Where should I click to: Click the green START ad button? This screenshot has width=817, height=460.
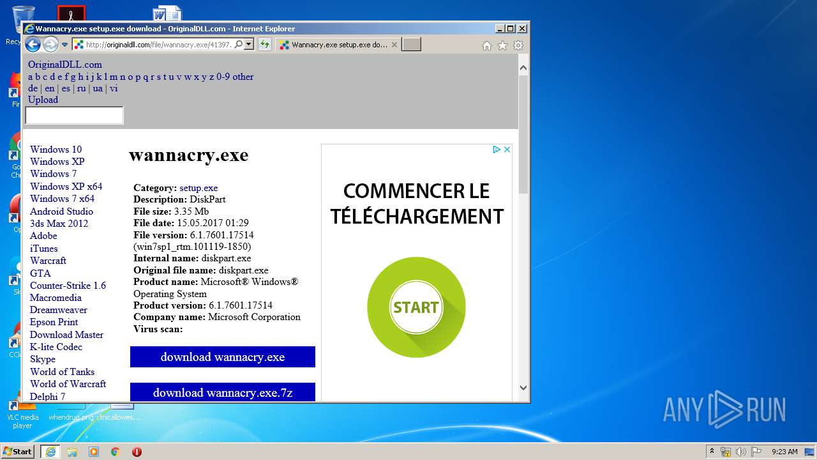[x=416, y=307]
